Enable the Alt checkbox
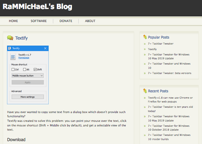202x144 pixels. pos(24,70)
